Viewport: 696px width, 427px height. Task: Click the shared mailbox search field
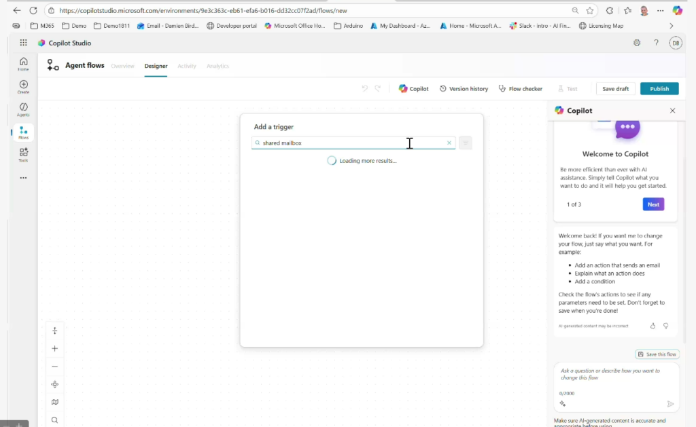(353, 143)
